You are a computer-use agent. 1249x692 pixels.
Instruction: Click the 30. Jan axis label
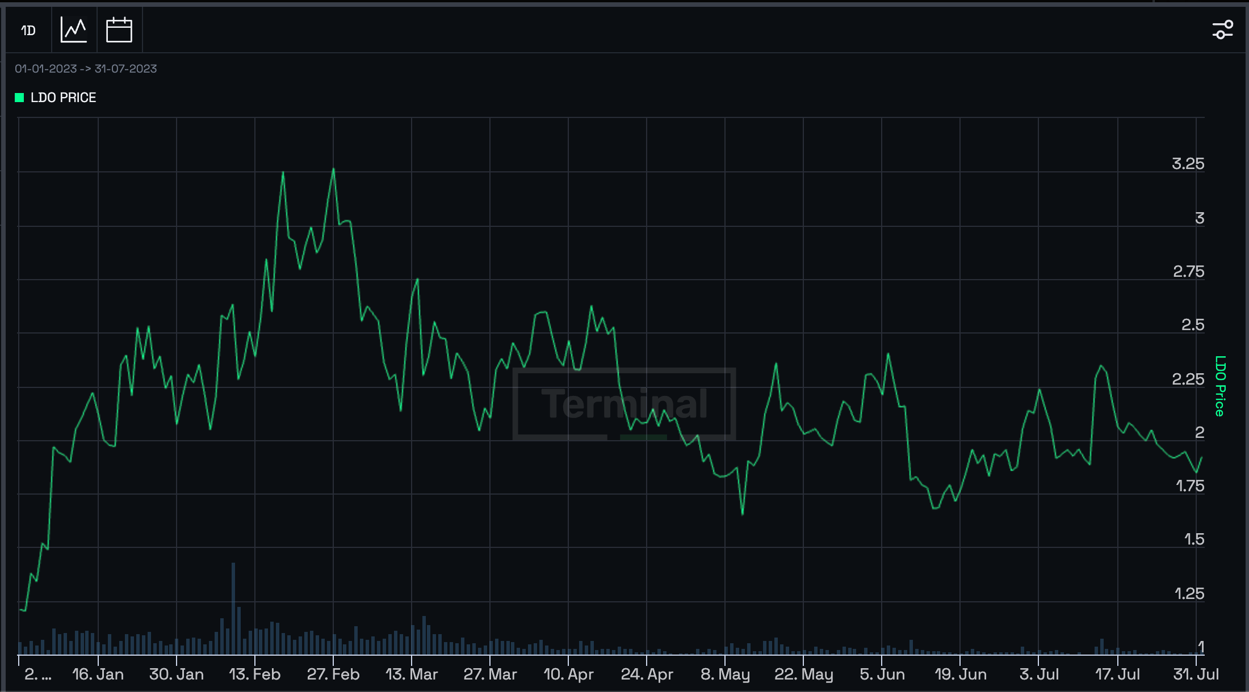pyautogui.click(x=177, y=674)
